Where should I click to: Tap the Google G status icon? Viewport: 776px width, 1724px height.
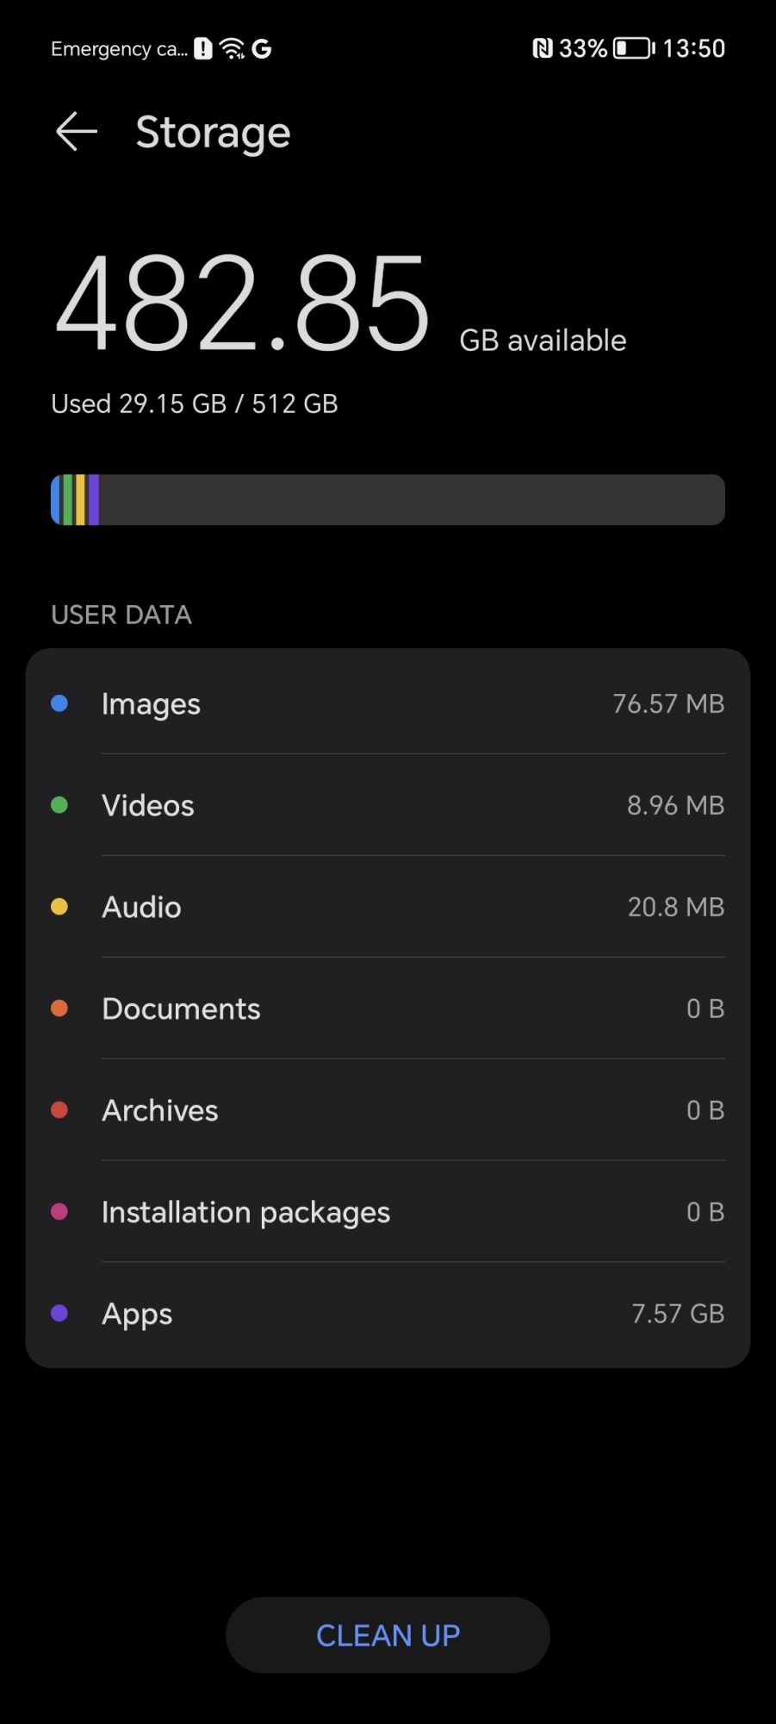coord(262,49)
